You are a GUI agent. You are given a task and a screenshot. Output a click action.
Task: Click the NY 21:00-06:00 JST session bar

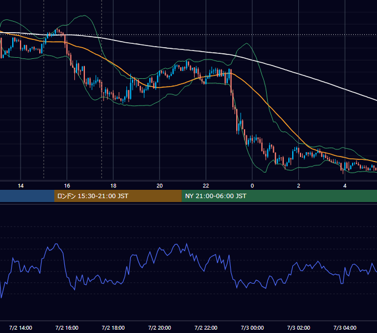pos(279,196)
